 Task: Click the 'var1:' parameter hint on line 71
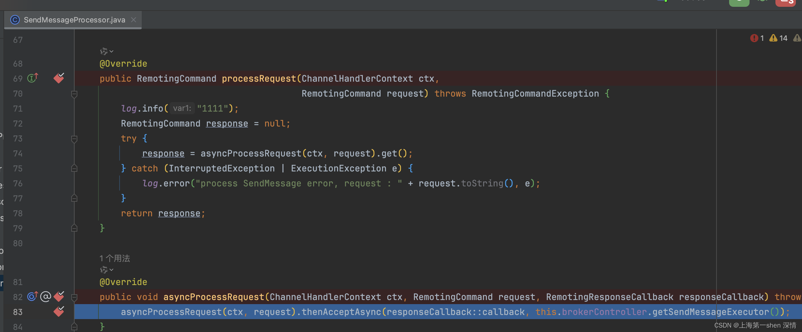coord(182,108)
